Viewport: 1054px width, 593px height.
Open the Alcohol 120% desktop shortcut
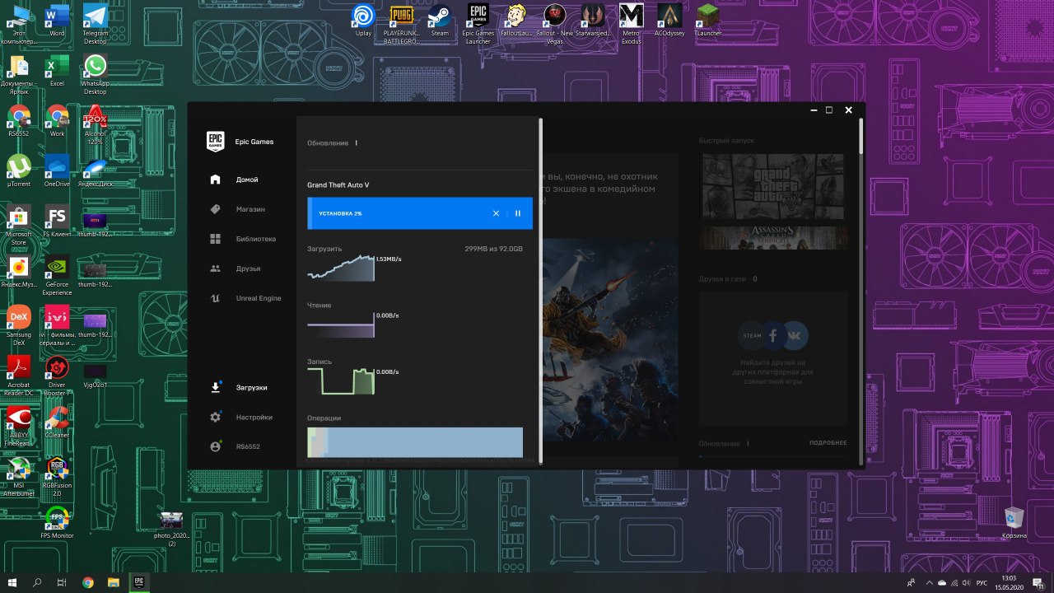point(96,124)
